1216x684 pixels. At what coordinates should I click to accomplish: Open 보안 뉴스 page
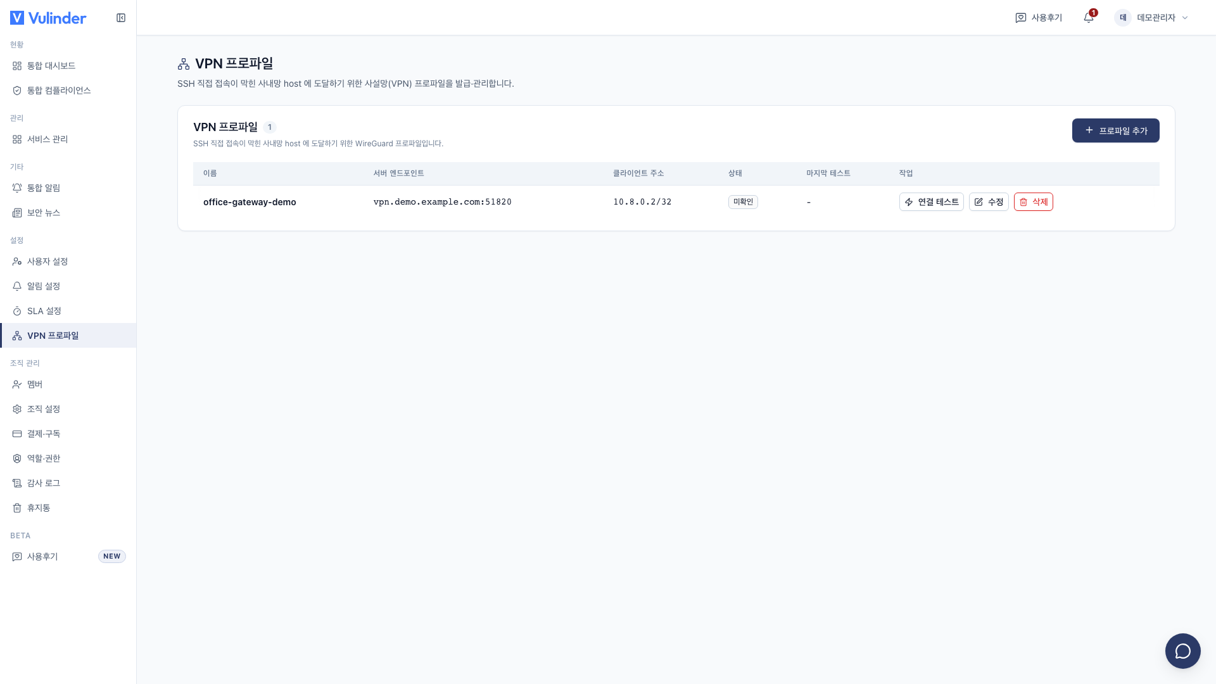pyautogui.click(x=68, y=213)
